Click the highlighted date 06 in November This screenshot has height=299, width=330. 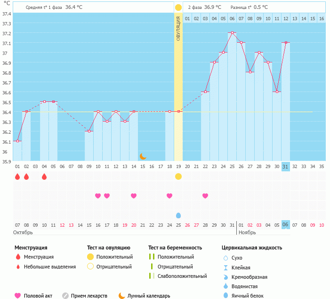click(x=286, y=225)
